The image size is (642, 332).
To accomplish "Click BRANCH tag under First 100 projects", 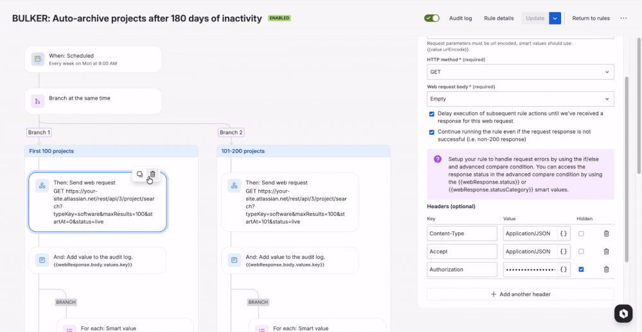I will 66,302.
